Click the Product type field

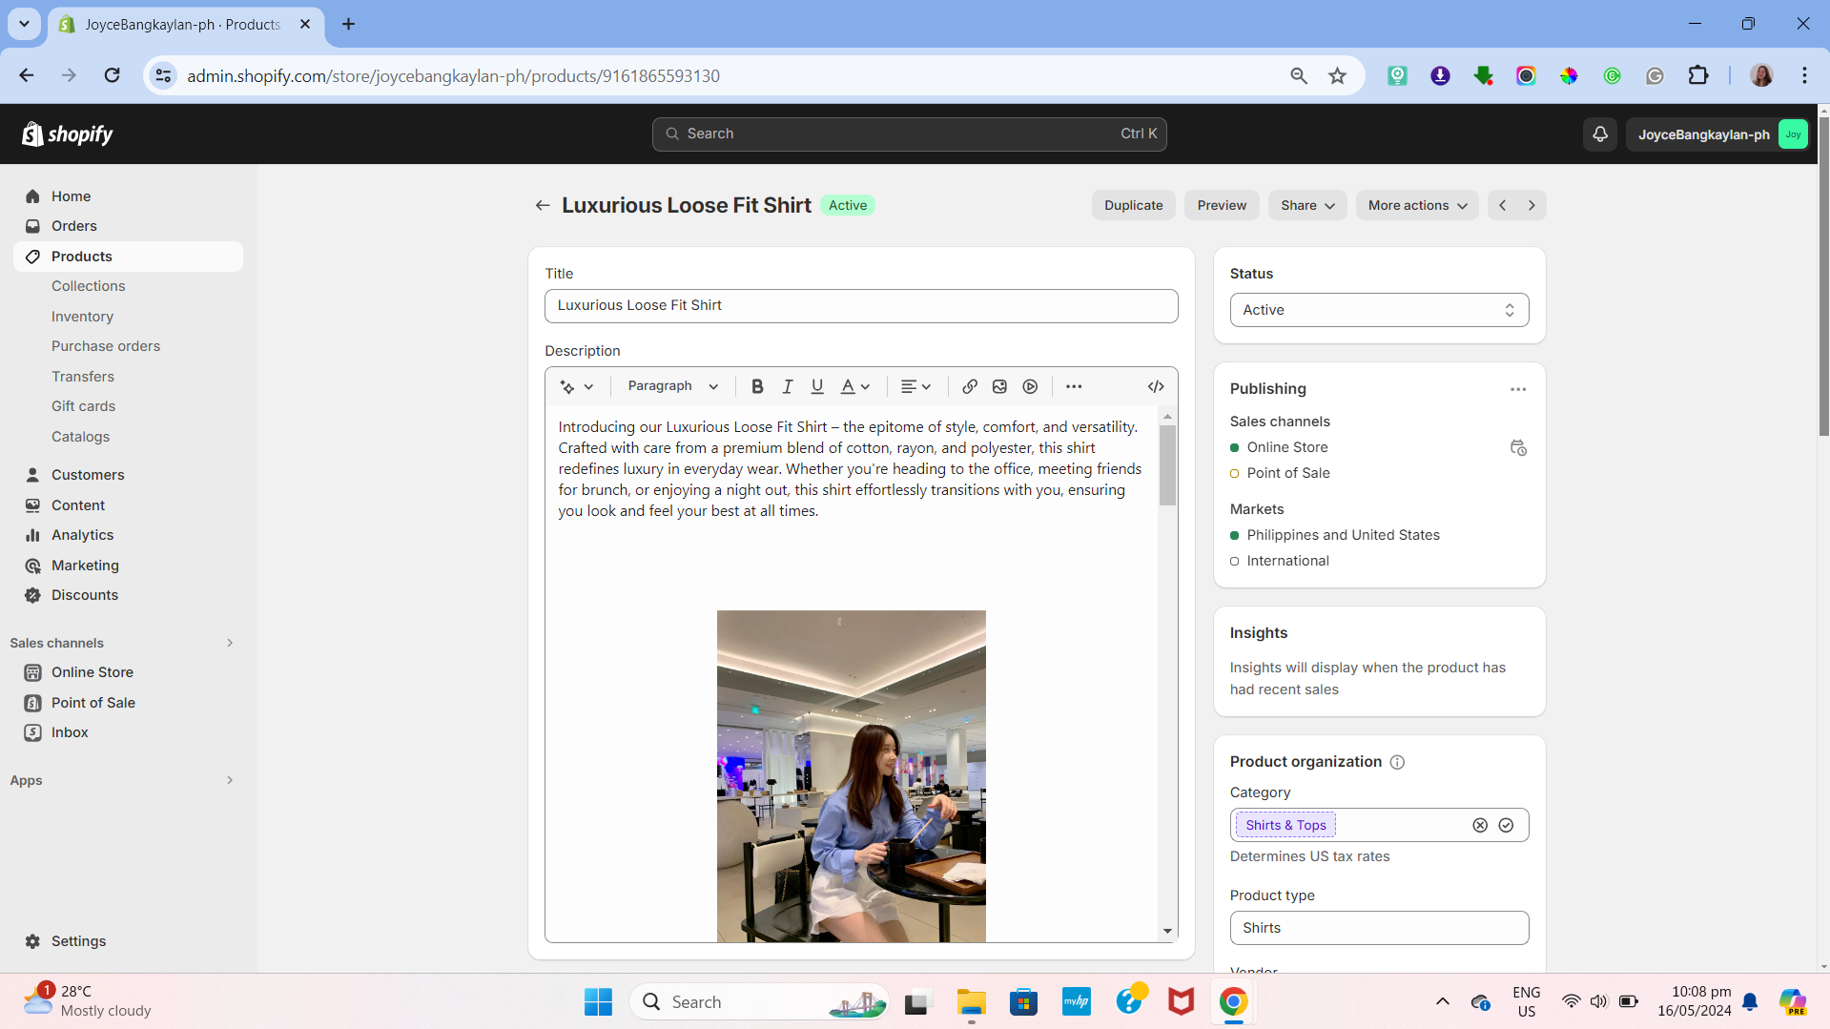tap(1379, 928)
